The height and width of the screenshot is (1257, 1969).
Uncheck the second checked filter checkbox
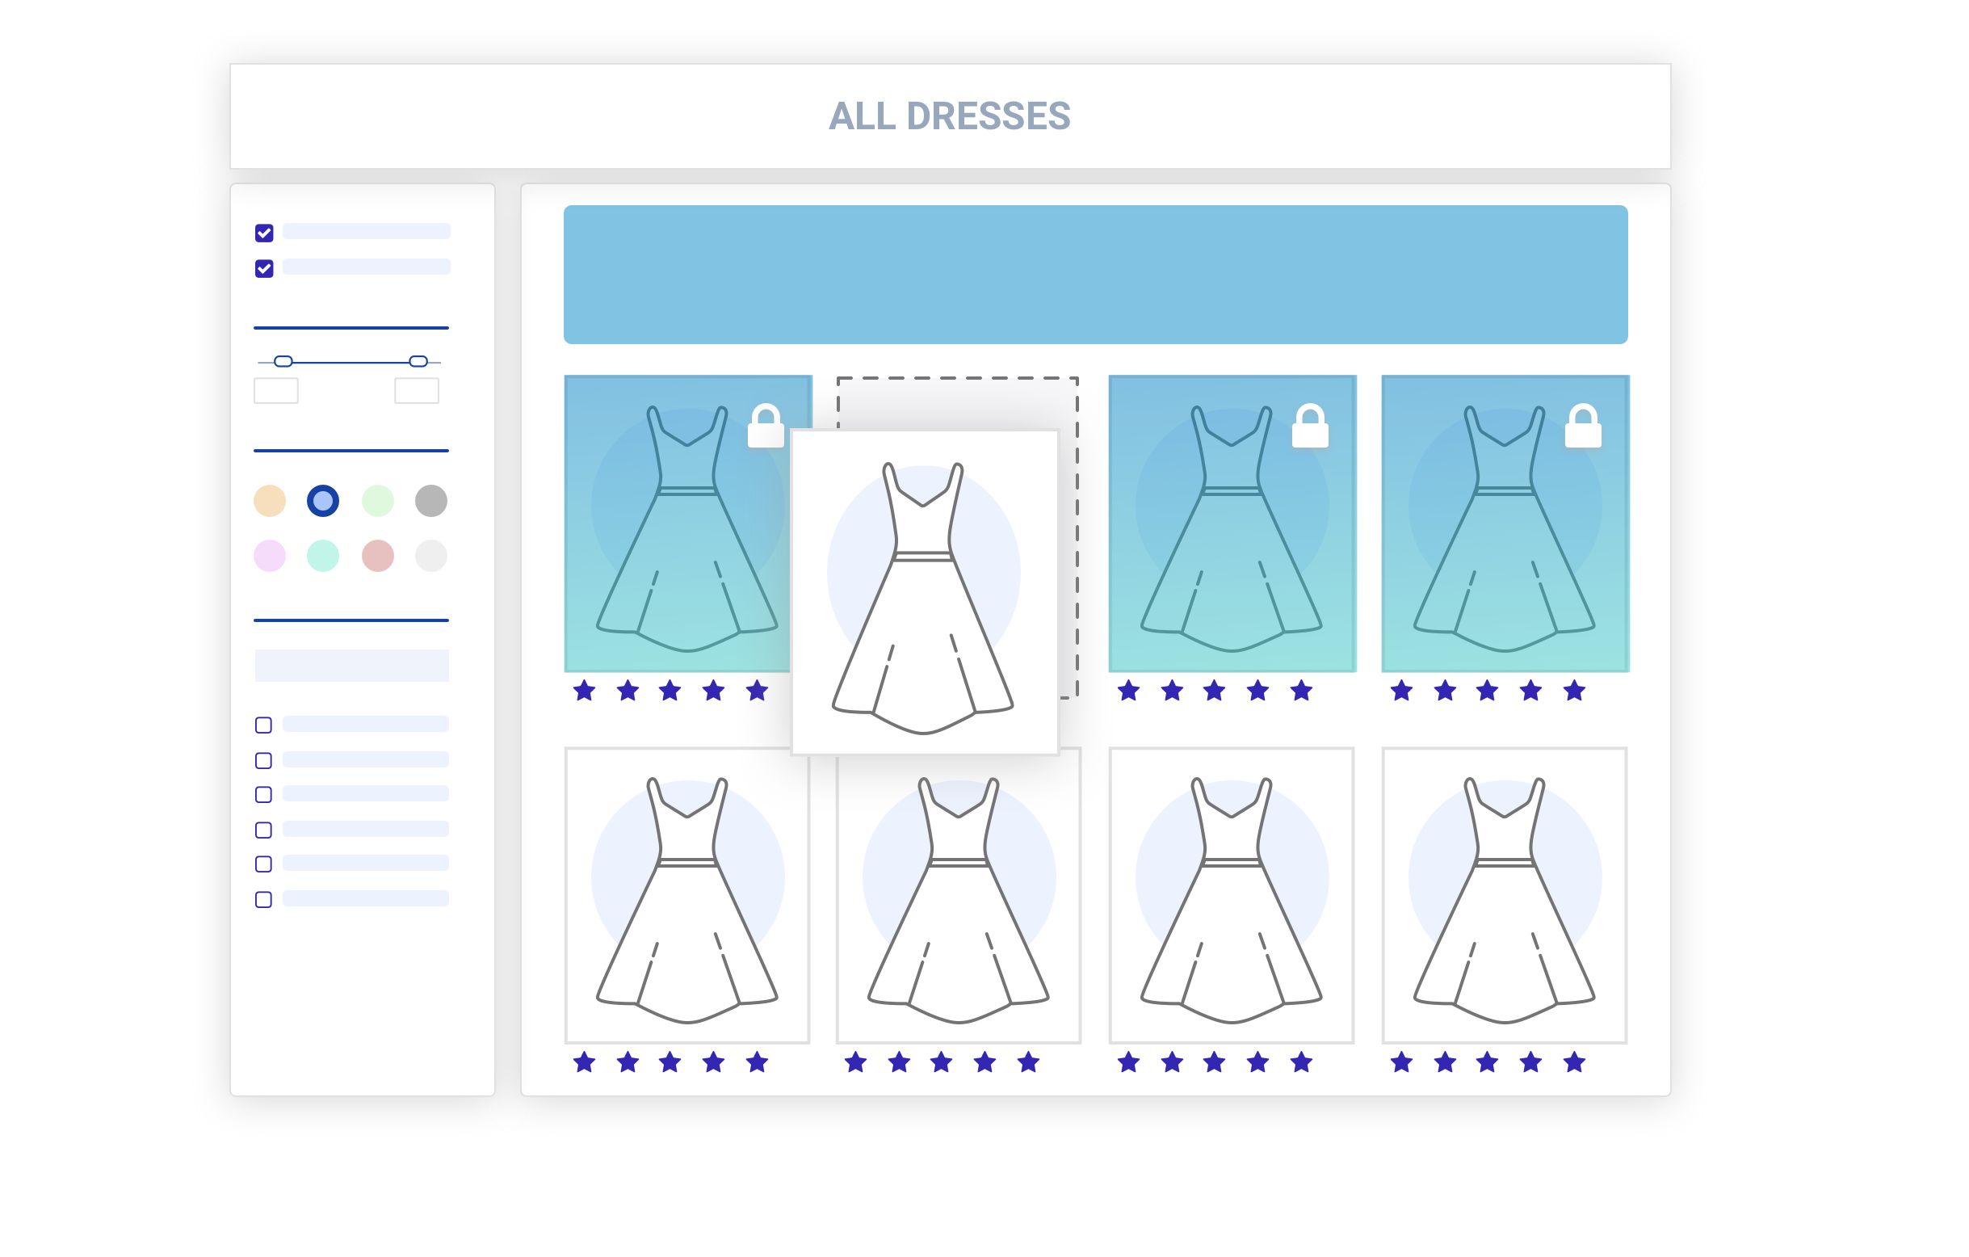[x=264, y=268]
